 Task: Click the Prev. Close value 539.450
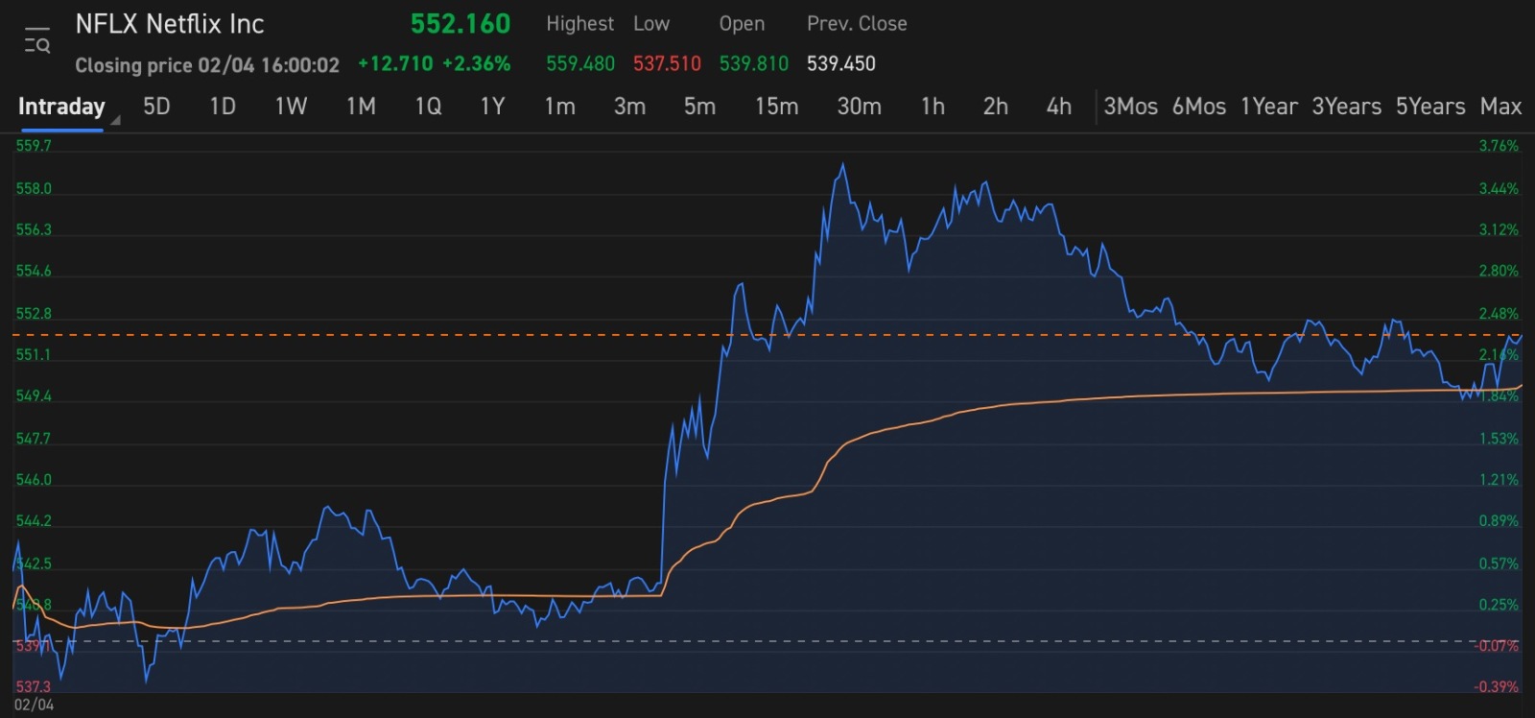point(841,63)
